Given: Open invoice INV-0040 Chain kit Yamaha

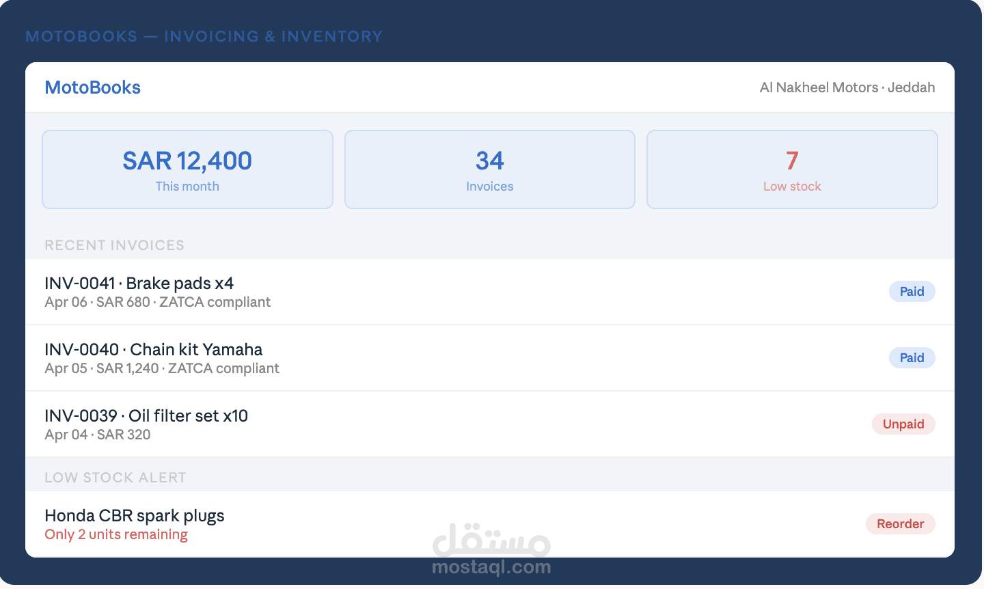Looking at the screenshot, I should click(153, 349).
